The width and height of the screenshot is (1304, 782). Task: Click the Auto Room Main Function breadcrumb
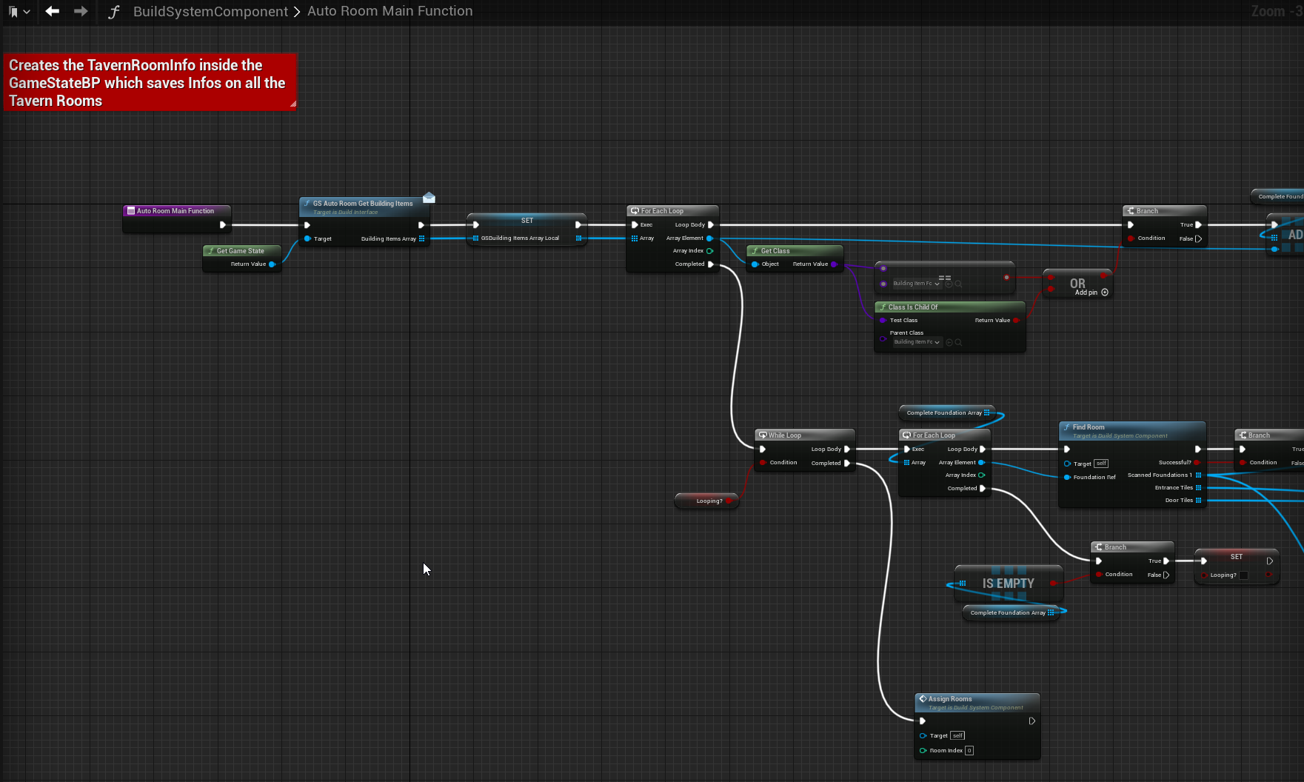[x=389, y=11]
